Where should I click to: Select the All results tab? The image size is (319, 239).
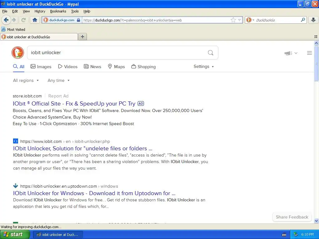(19, 67)
